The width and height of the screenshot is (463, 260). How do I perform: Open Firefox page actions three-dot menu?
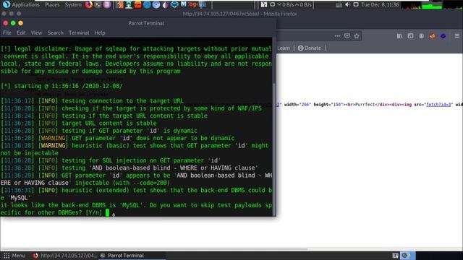pos(337,36)
